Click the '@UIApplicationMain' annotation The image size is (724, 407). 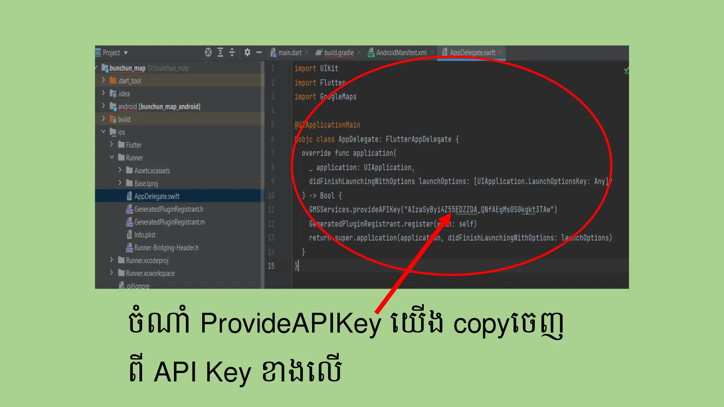(x=327, y=125)
